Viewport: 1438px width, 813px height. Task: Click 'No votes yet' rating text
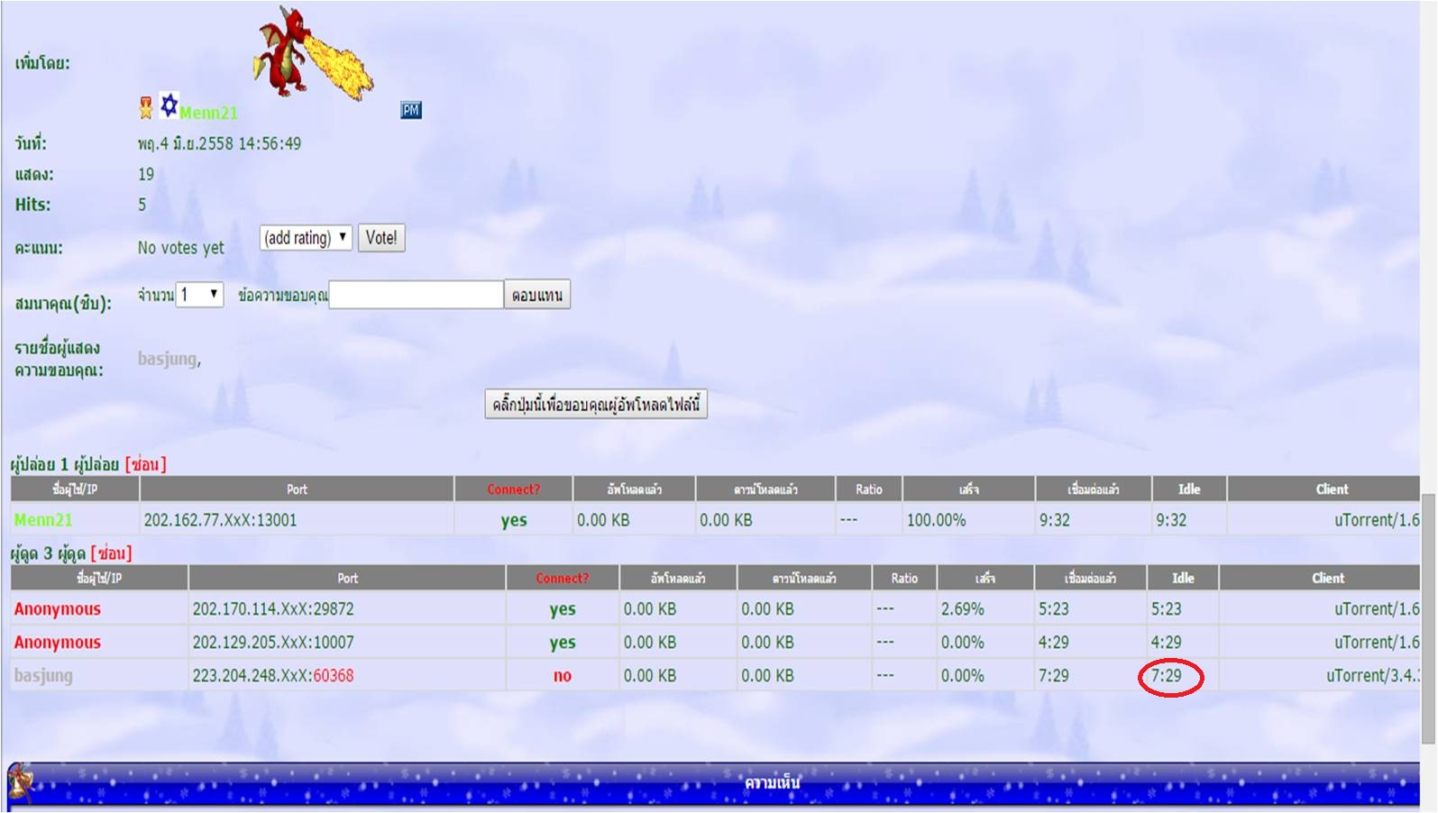tap(181, 248)
